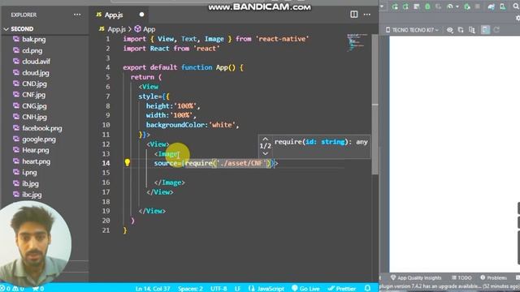Image resolution: width=520 pixels, height=292 pixels.
Task: Click App.js in the breadcrumb
Action: tap(116, 29)
